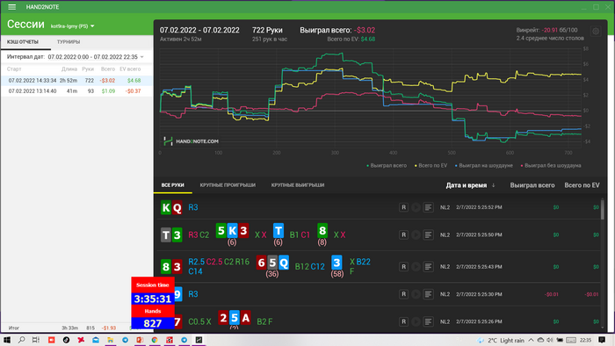The width and height of the screenshot is (615, 346).
Task: Open the date interval dropdown
Action: coord(96,57)
